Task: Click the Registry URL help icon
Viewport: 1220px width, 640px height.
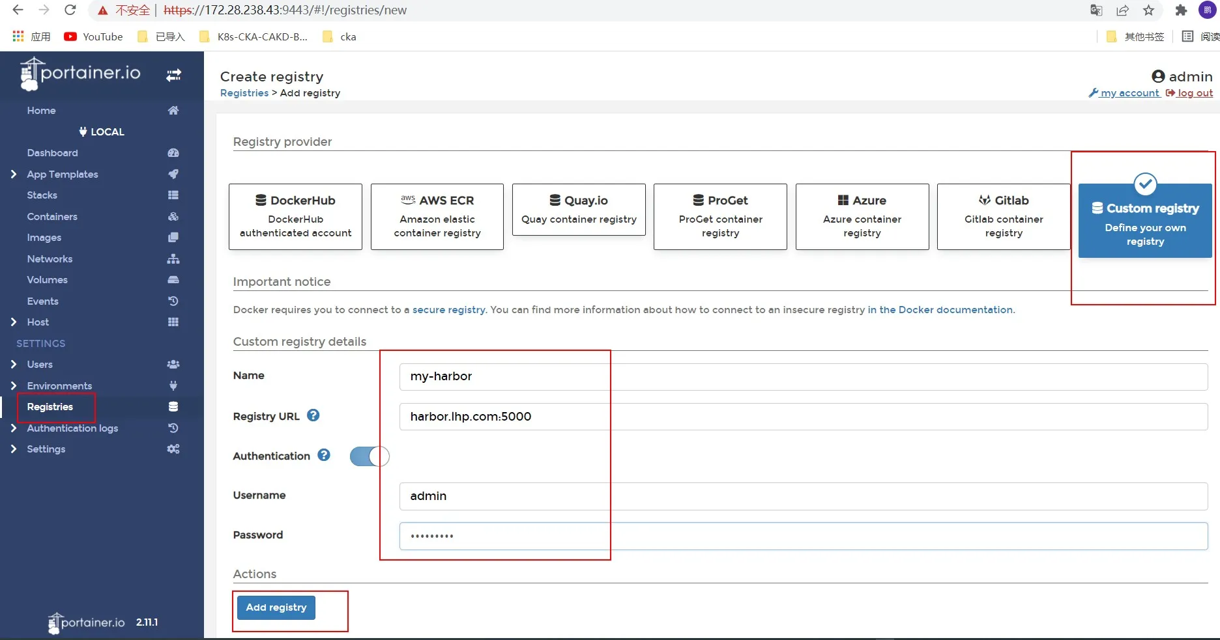Action: click(313, 415)
